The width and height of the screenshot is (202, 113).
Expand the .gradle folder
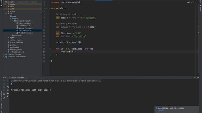[x=6, y=4]
